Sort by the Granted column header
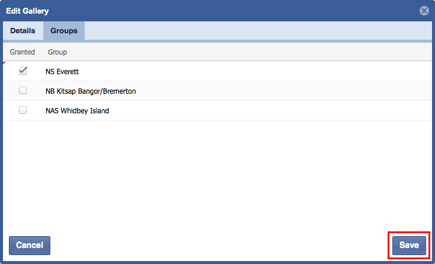The height and width of the screenshot is (264, 435). pos(23,52)
